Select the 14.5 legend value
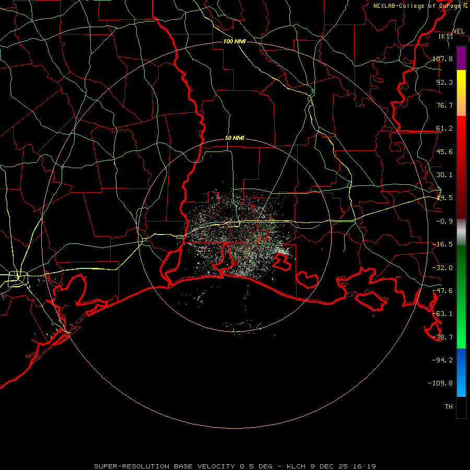Viewport: 470px width, 470px height. (444, 198)
